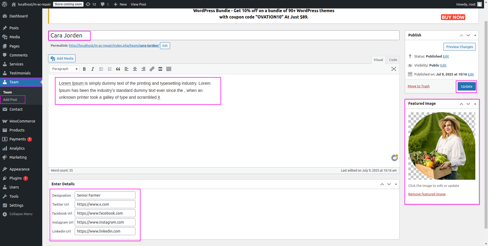Screen dimensions: 488x246
Task: Move Publish panel down
Action: [468, 35]
